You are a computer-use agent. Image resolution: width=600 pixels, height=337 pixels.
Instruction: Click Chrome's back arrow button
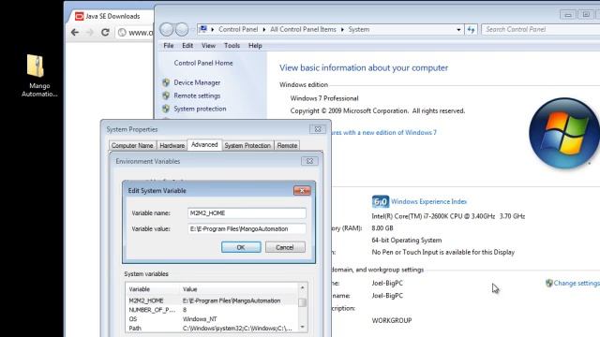click(75, 33)
